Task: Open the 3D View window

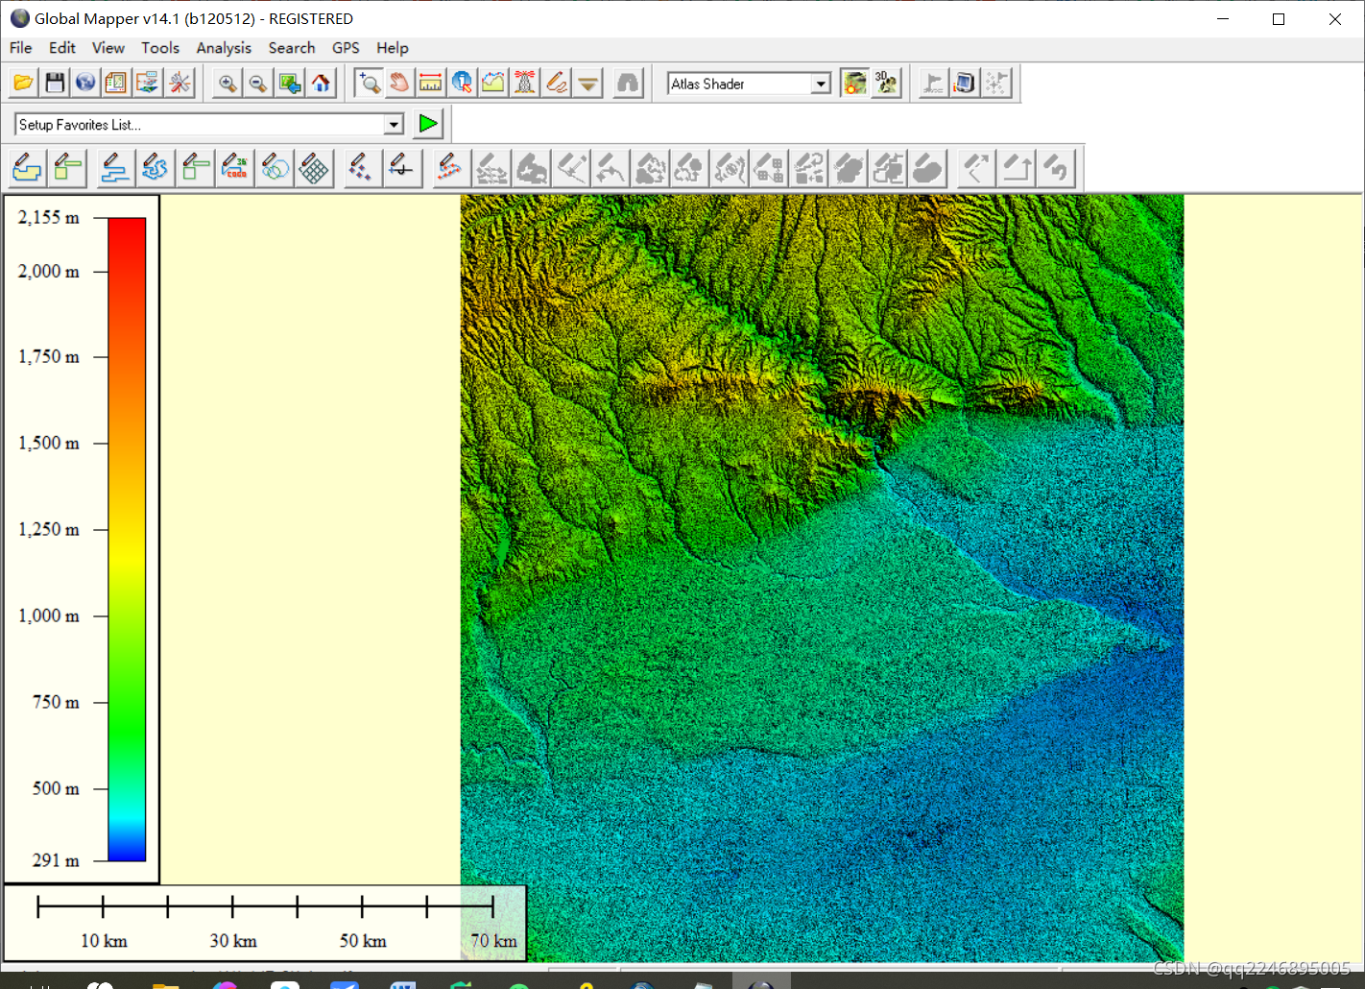Action: (x=886, y=84)
